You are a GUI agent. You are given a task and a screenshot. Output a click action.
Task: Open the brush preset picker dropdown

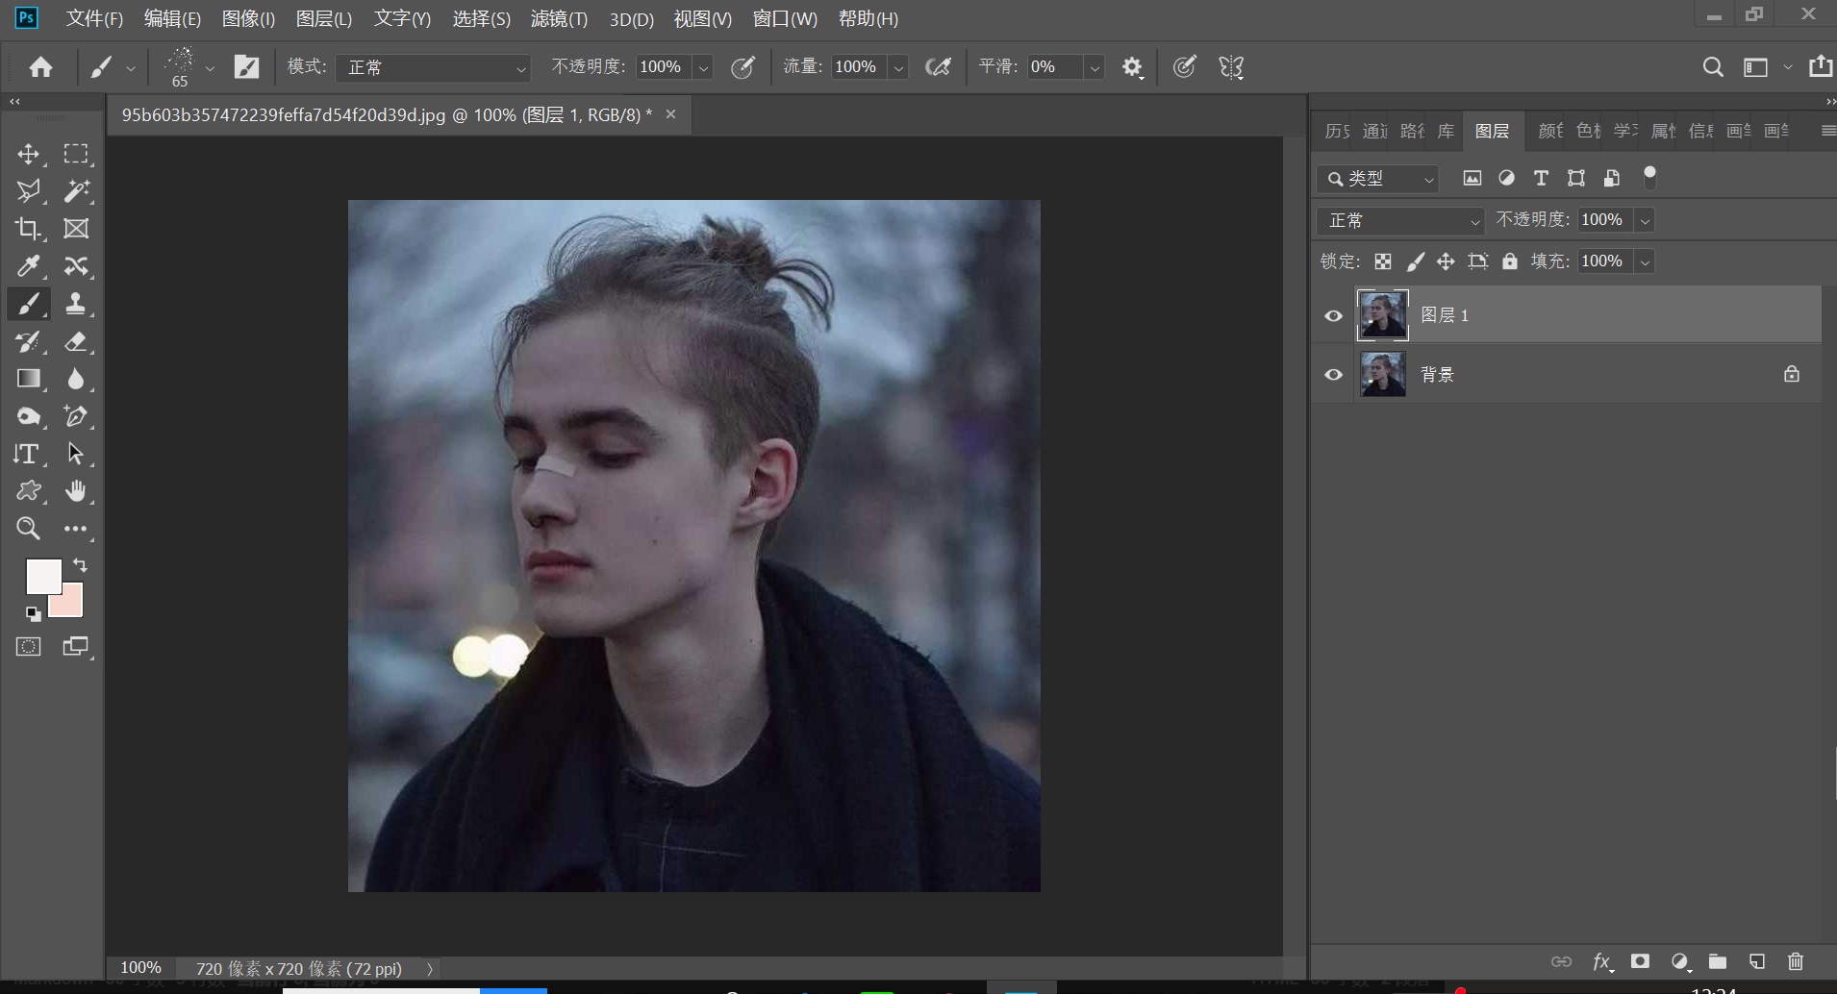[210, 68]
